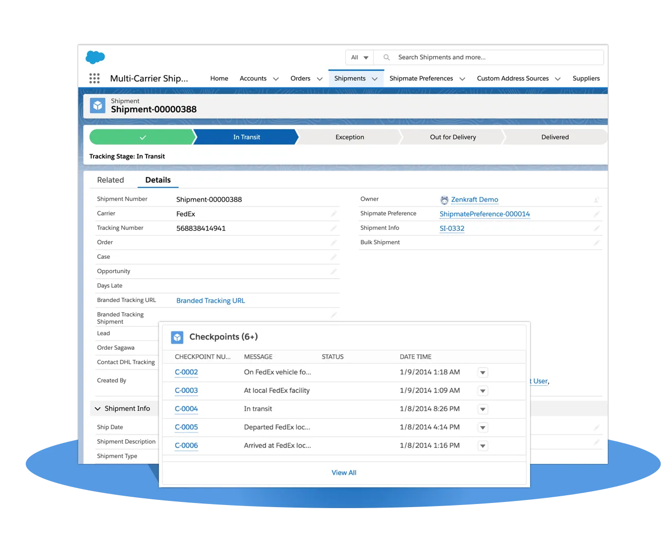669x540 pixels.
Task: Edit the Bulk Shipment pencil icon
Action: [x=596, y=243]
